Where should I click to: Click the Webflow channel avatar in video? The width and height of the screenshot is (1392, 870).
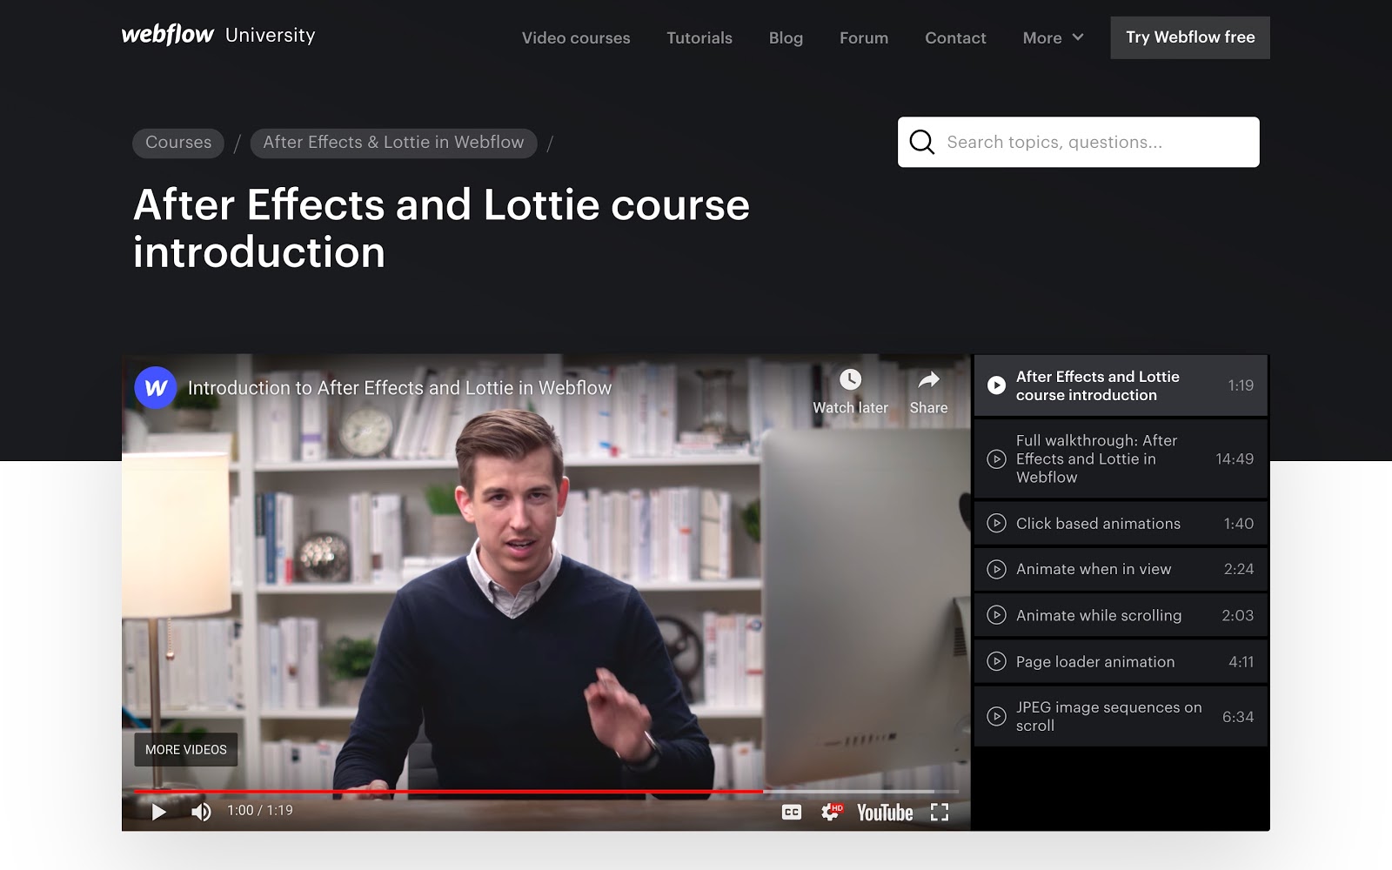point(156,388)
